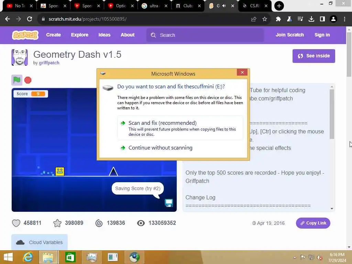Click the Action Center flag in tray
Screen dimensions: 352x264
[x=303, y=257]
